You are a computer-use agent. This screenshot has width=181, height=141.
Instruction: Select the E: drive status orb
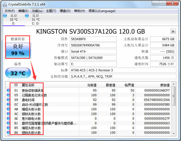[x=5, y=16]
